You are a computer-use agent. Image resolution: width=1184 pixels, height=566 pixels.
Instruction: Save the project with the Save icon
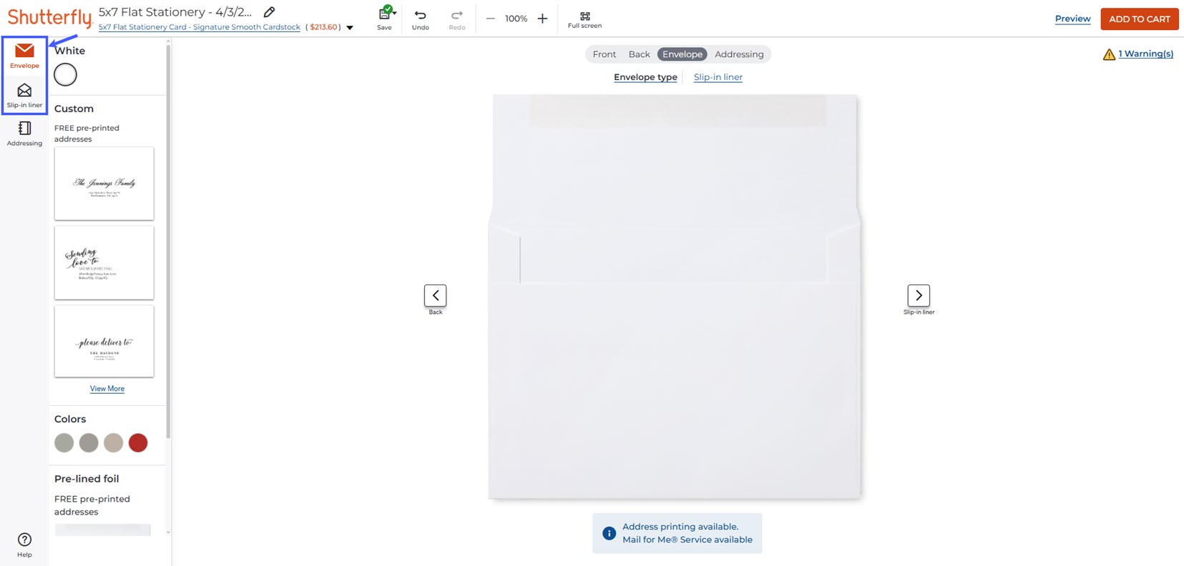[x=385, y=19]
